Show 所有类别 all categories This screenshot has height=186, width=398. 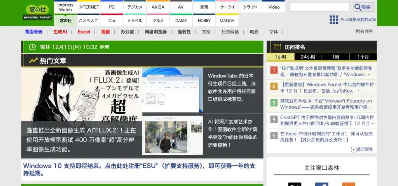(365, 32)
